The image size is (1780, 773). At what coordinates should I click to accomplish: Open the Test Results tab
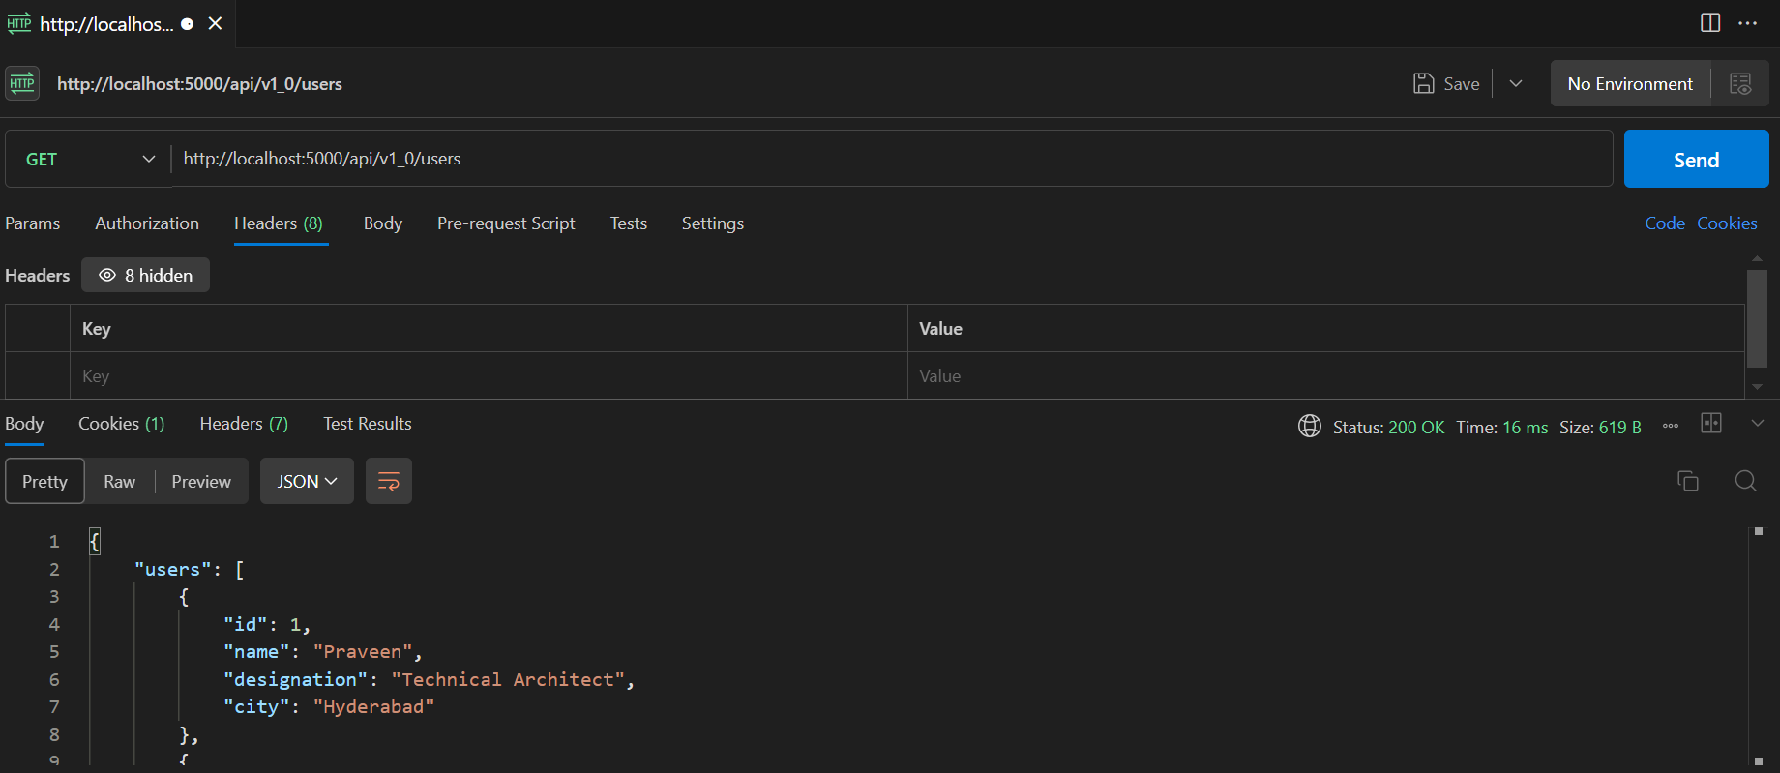click(368, 424)
